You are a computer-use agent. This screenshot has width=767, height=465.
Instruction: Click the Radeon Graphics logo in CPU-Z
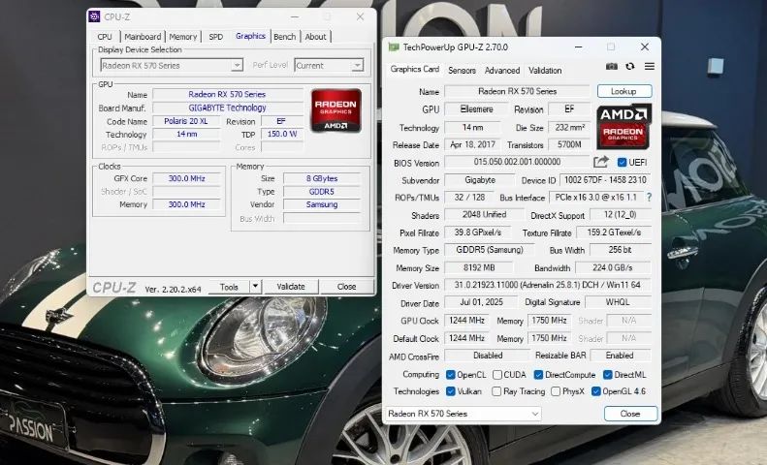pyautogui.click(x=336, y=110)
